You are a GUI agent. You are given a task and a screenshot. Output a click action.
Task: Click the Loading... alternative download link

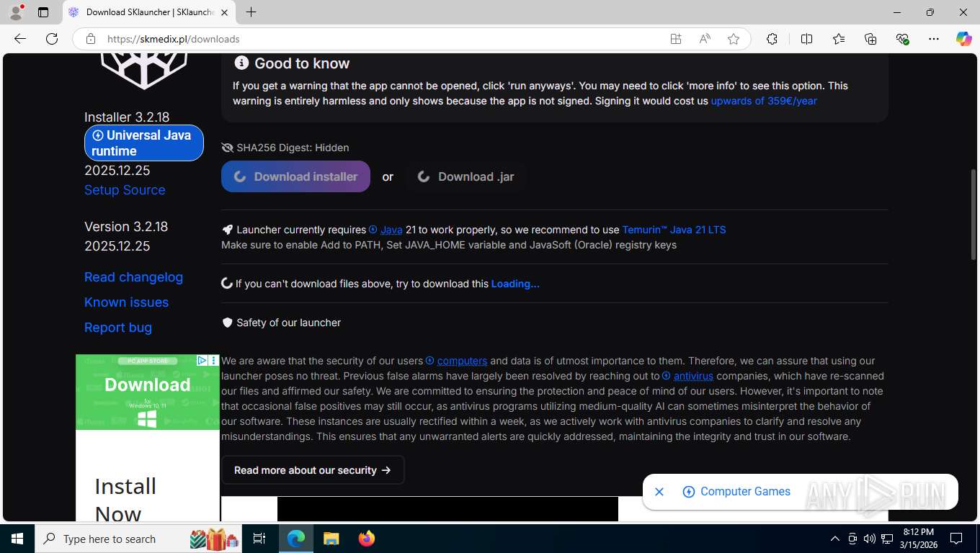click(515, 284)
